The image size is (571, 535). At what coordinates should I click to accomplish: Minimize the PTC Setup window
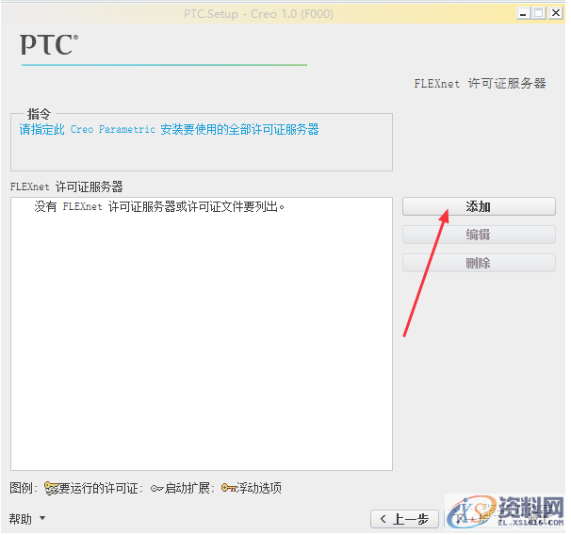coord(523,13)
